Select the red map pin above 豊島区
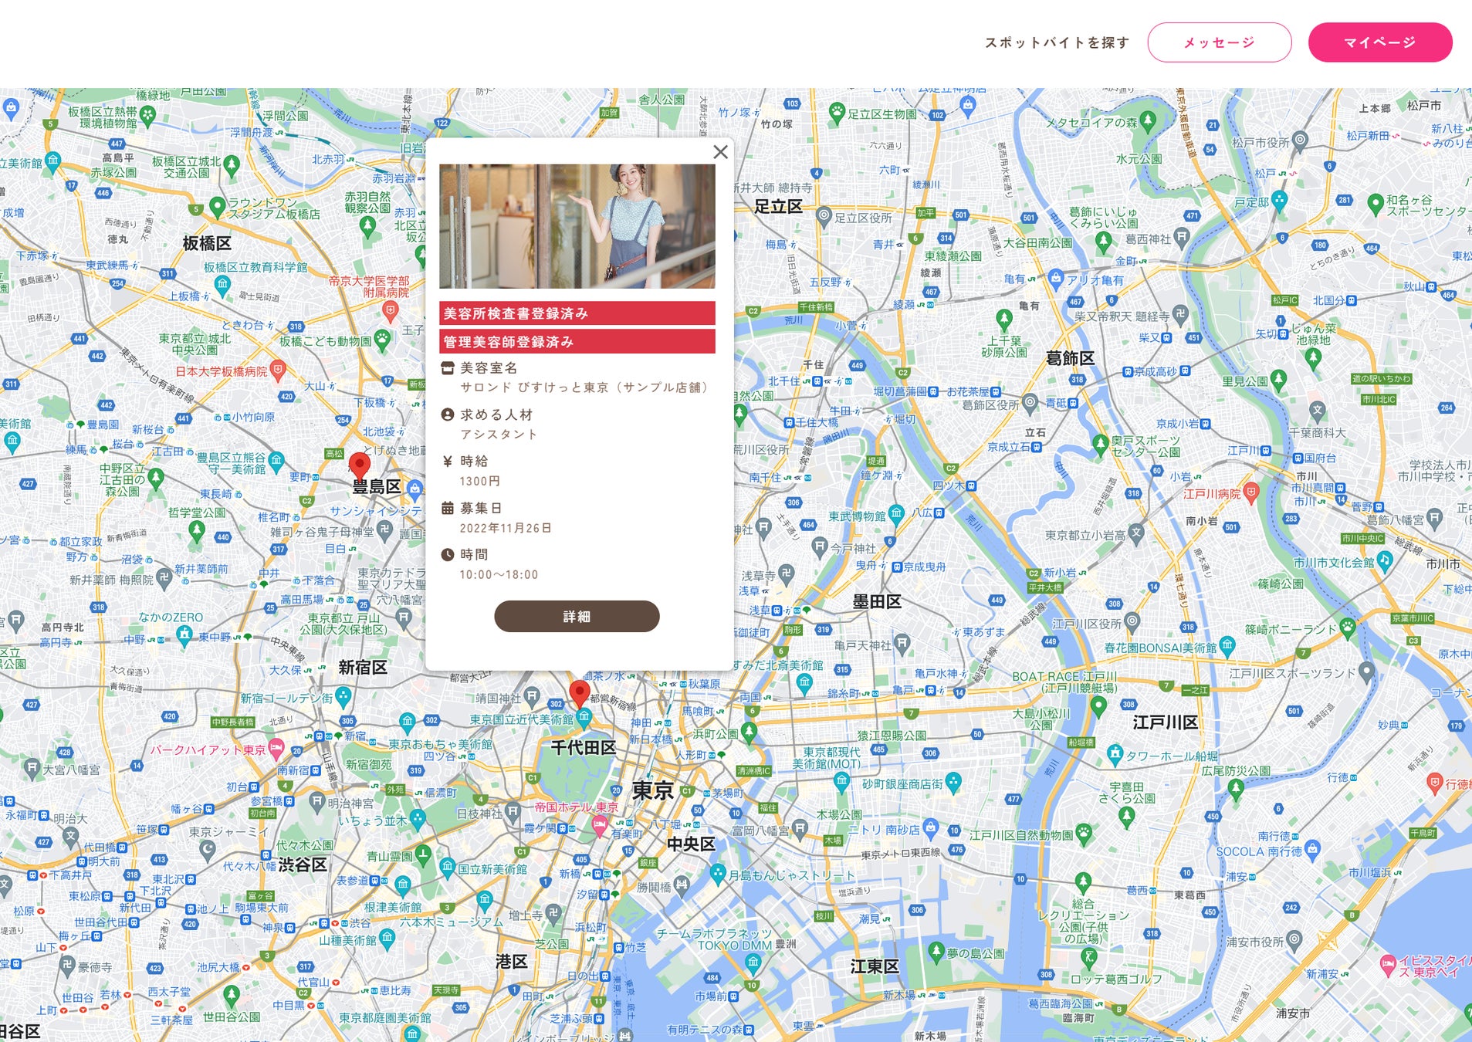 point(359,466)
